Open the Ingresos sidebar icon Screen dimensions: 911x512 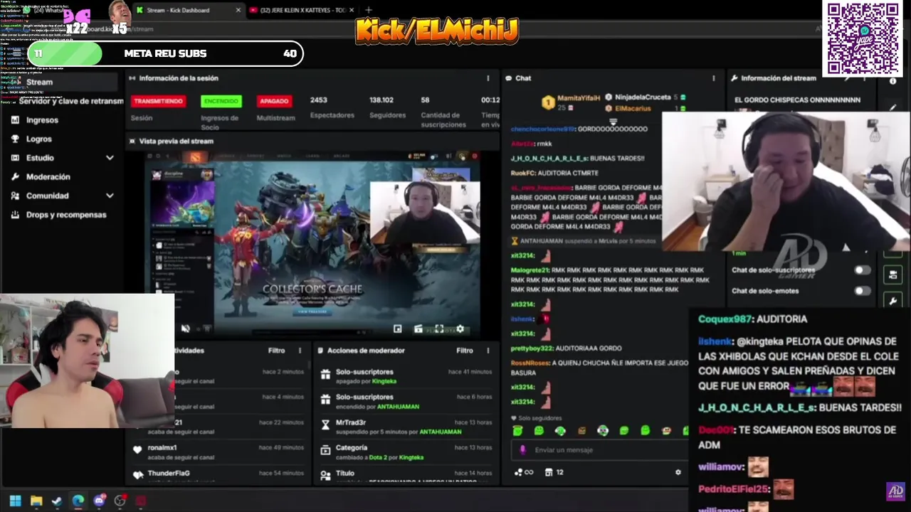tap(15, 120)
